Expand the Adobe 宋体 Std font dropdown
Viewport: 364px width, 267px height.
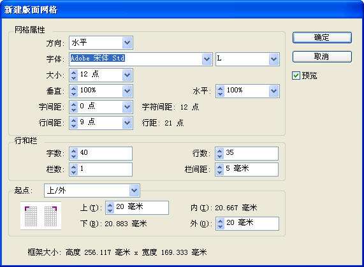pyautogui.click(x=207, y=59)
